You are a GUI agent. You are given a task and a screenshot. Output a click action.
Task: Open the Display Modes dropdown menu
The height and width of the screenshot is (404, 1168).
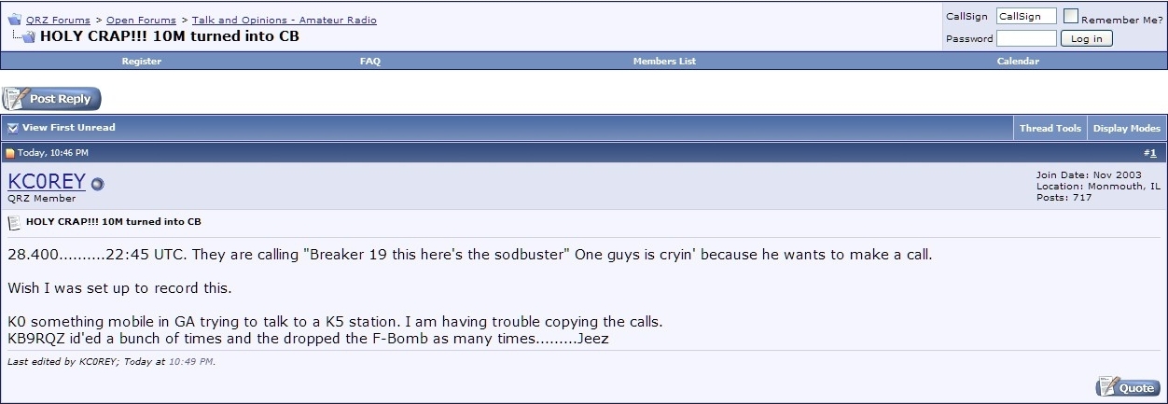point(1127,129)
